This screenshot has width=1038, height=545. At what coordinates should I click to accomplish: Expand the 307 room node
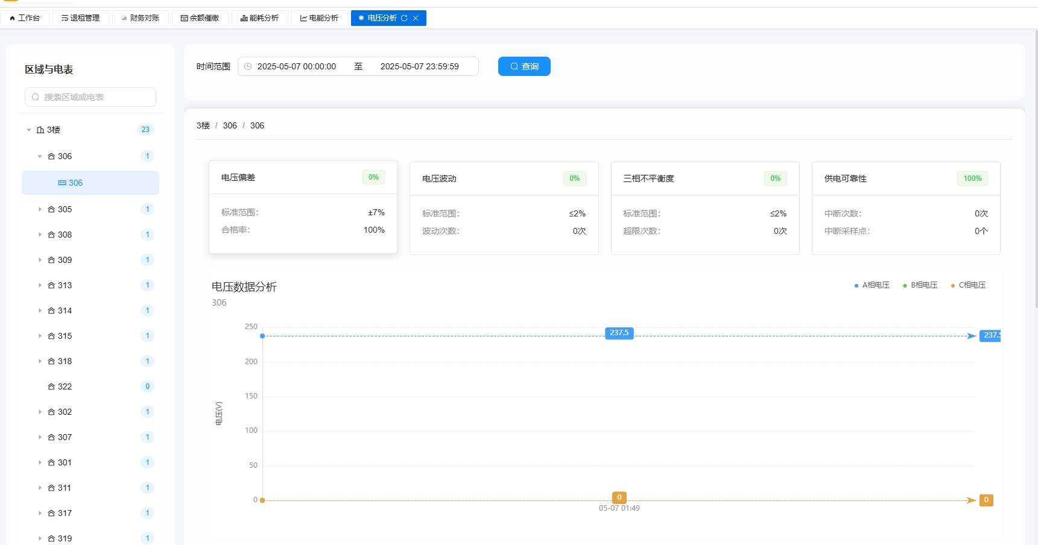pyautogui.click(x=40, y=437)
